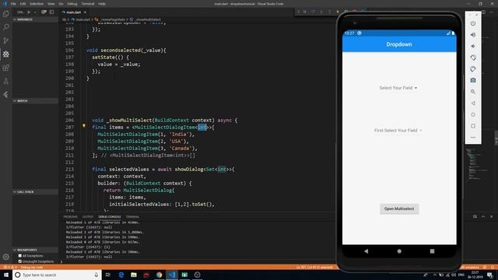The image size is (498, 280).
Task: Open the Source Control view
Action: [5, 40]
